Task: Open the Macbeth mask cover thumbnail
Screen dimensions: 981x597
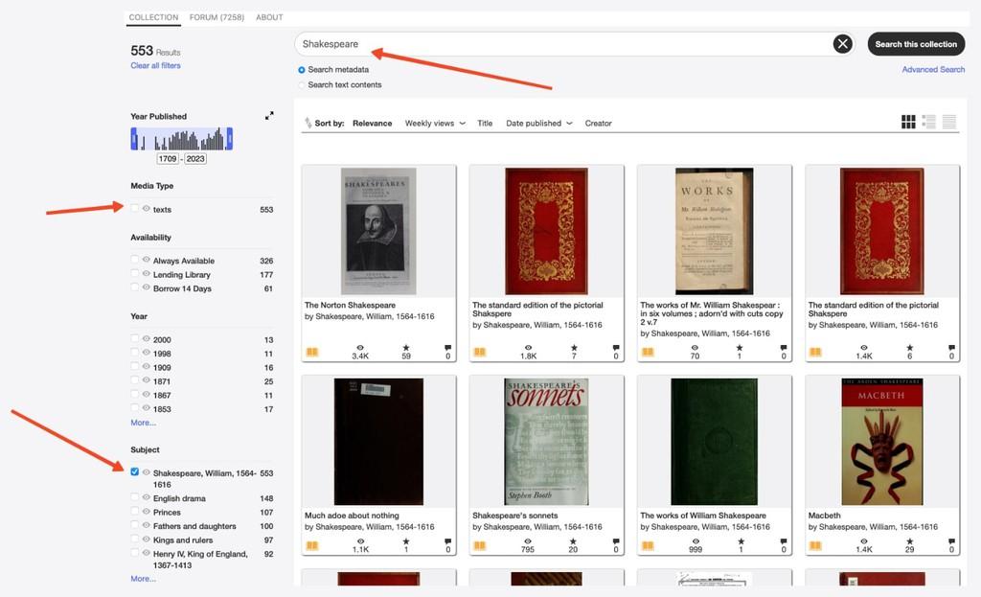Action: [x=881, y=441]
